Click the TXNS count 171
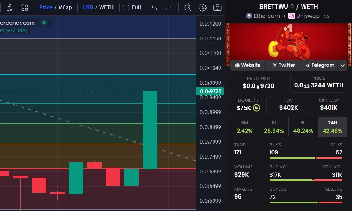Viewport: 352px width, 211px height. click(238, 152)
